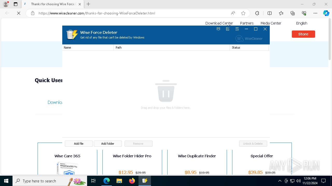
Task: Click the red Store button
Action: pos(303,34)
